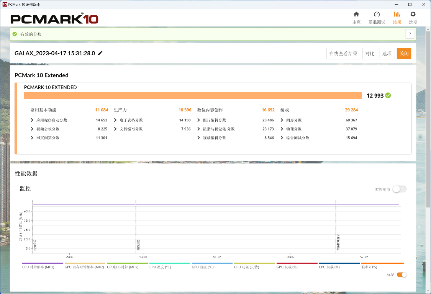Viewport: 431px width, 294px height.
Task: Click the 性能数据 section heading
Action: click(x=26, y=174)
